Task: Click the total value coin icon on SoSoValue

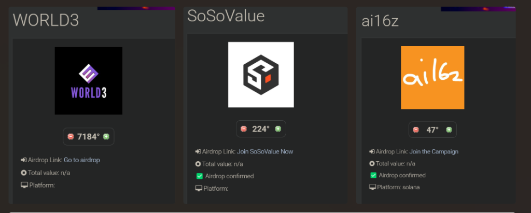Action: click(198, 164)
